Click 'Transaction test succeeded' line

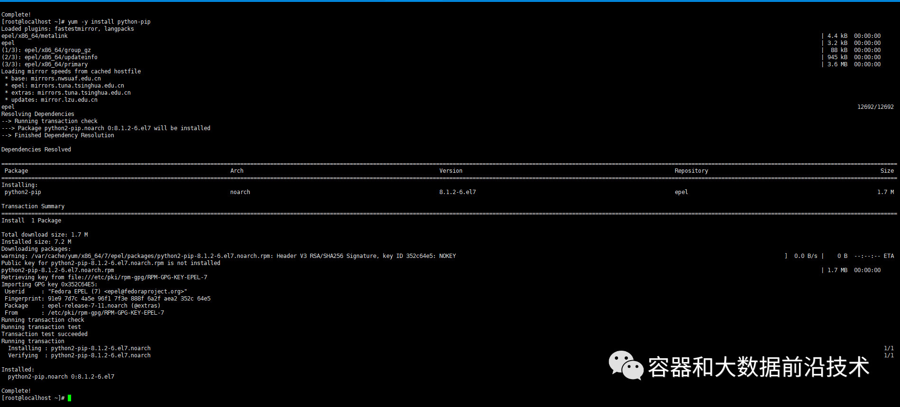tap(45, 334)
